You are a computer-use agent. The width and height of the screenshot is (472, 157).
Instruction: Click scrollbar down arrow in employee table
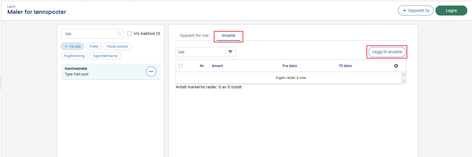[403, 81]
